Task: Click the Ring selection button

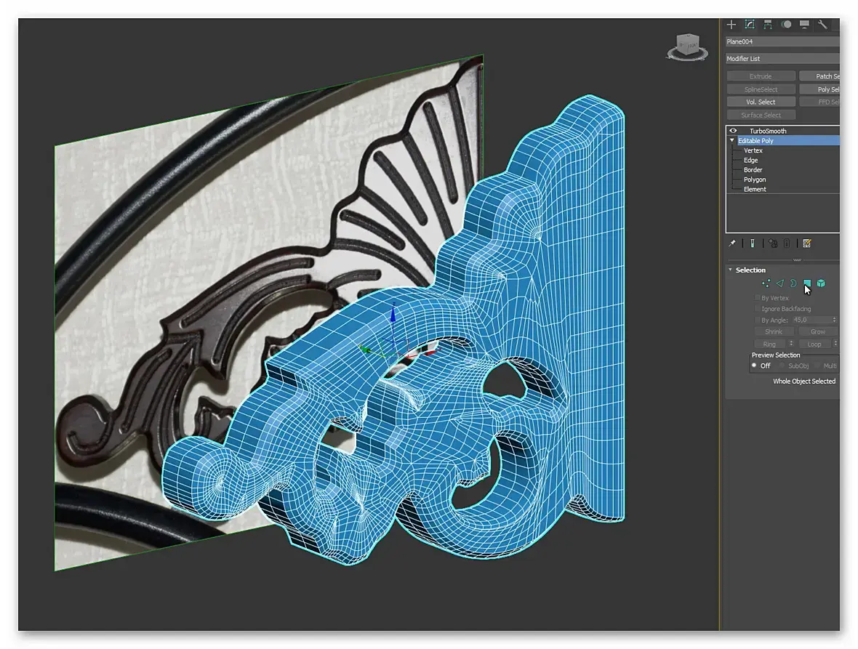Action: coord(770,344)
